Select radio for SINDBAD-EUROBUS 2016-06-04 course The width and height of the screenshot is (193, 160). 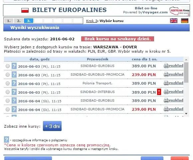pyautogui.click(x=8, y=101)
